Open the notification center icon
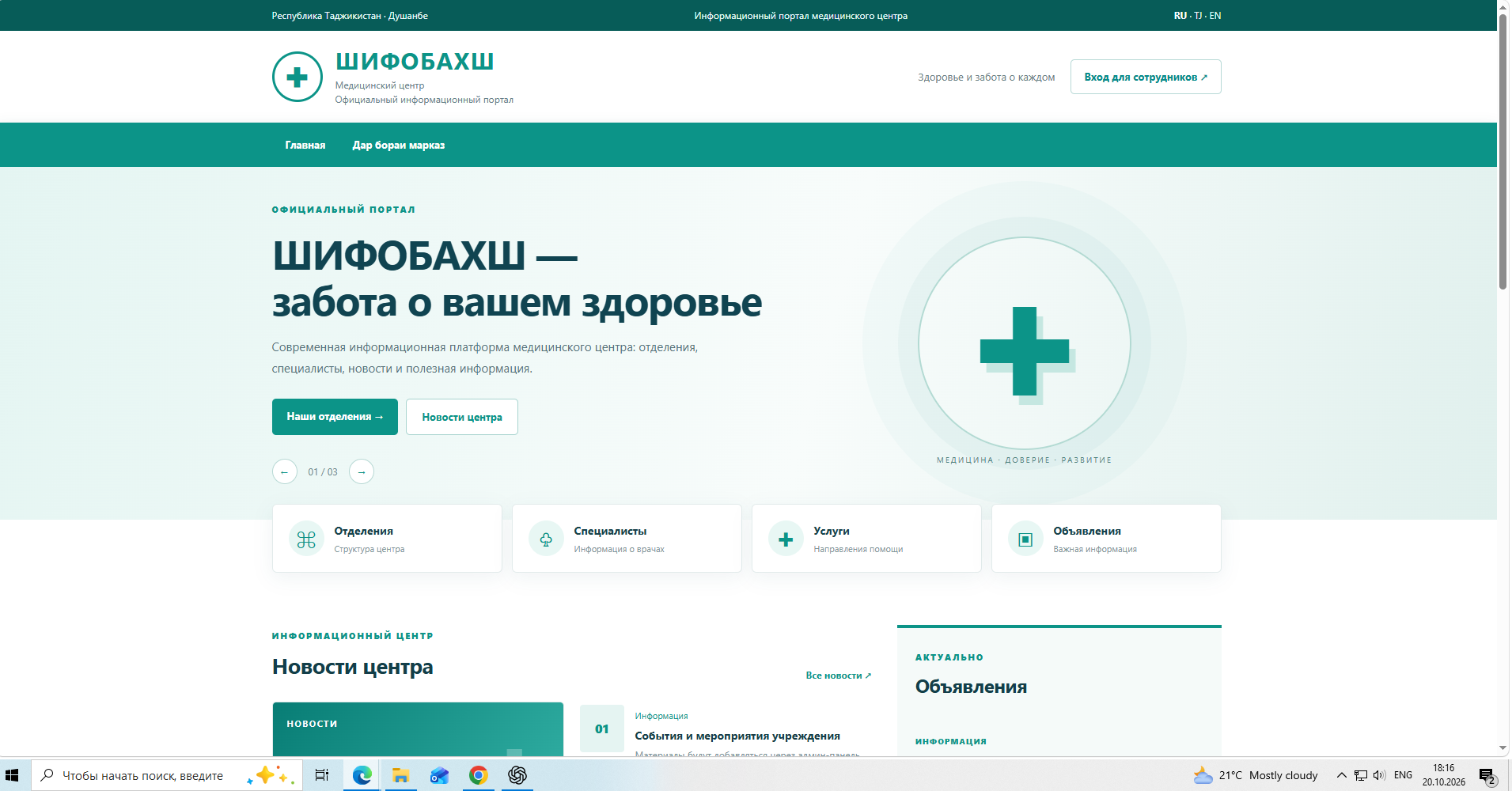This screenshot has width=1512, height=791. [1487, 777]
